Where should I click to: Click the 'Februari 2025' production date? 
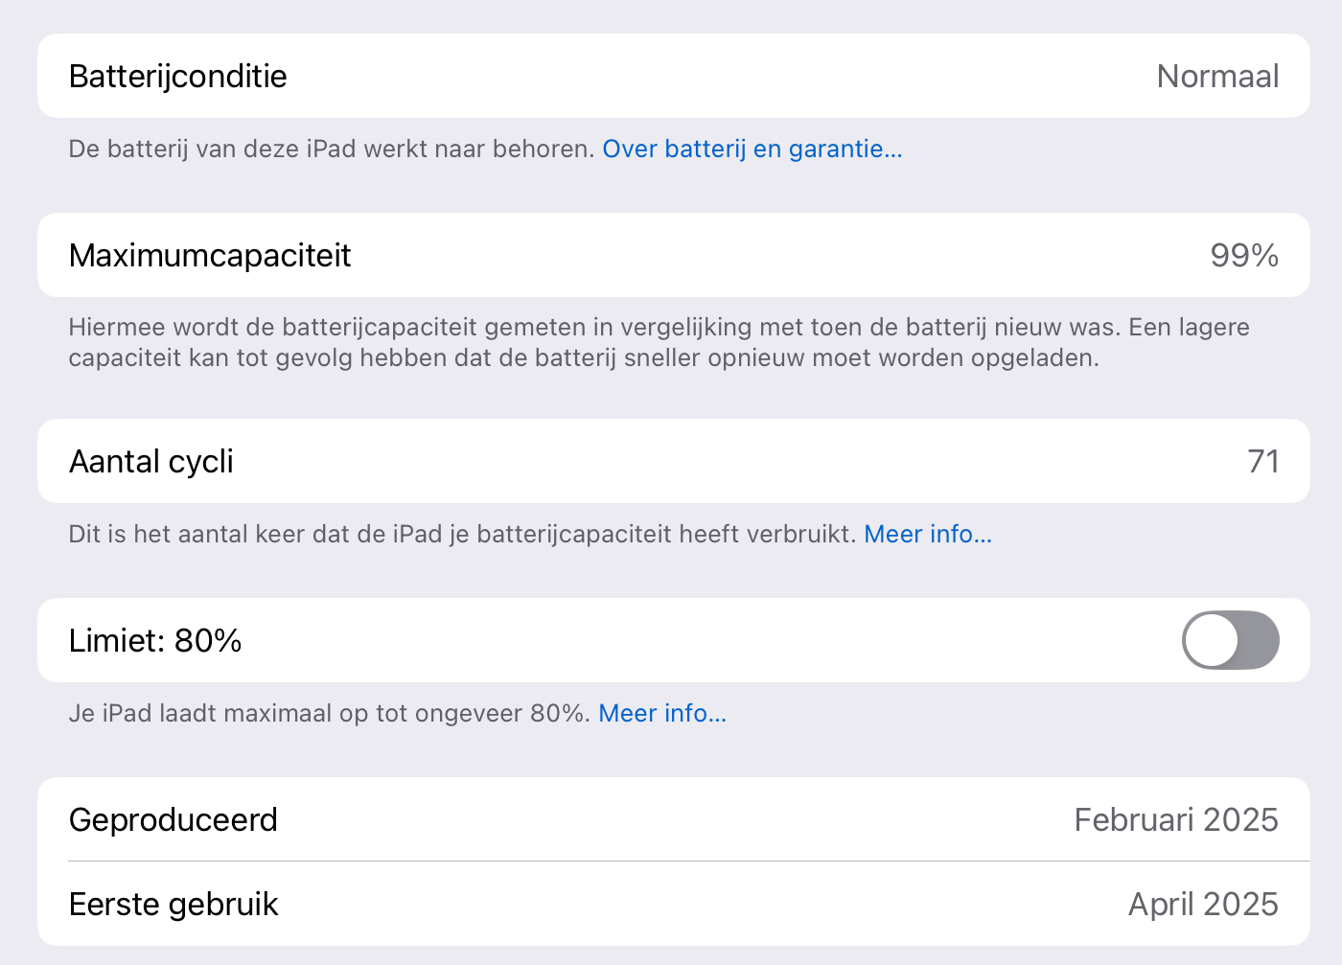tap(1175, 820)
